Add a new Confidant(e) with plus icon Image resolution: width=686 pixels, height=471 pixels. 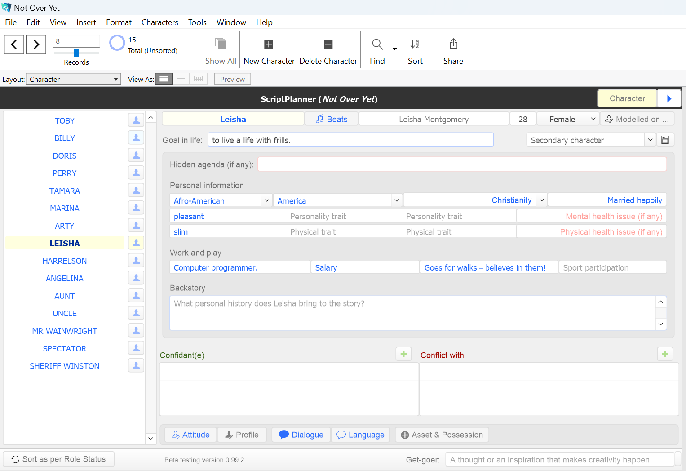[403, 354]
